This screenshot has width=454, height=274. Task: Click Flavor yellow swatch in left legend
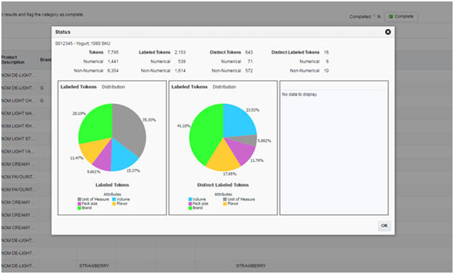[x=114, y=204]
